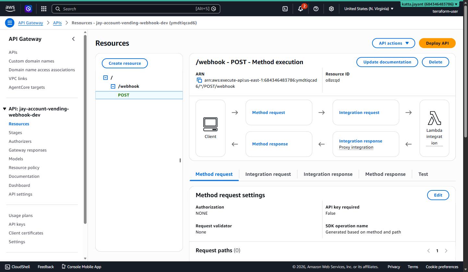
Task: Collapse the API jay-account-vending-webhook-dev section
Action: click(5, 109)
